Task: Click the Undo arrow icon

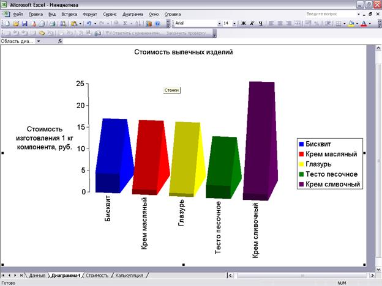Action: (89, 23)
